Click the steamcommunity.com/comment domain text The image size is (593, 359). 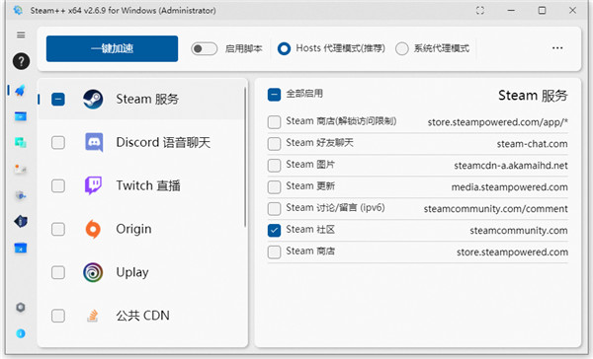(x=495, y=209)
